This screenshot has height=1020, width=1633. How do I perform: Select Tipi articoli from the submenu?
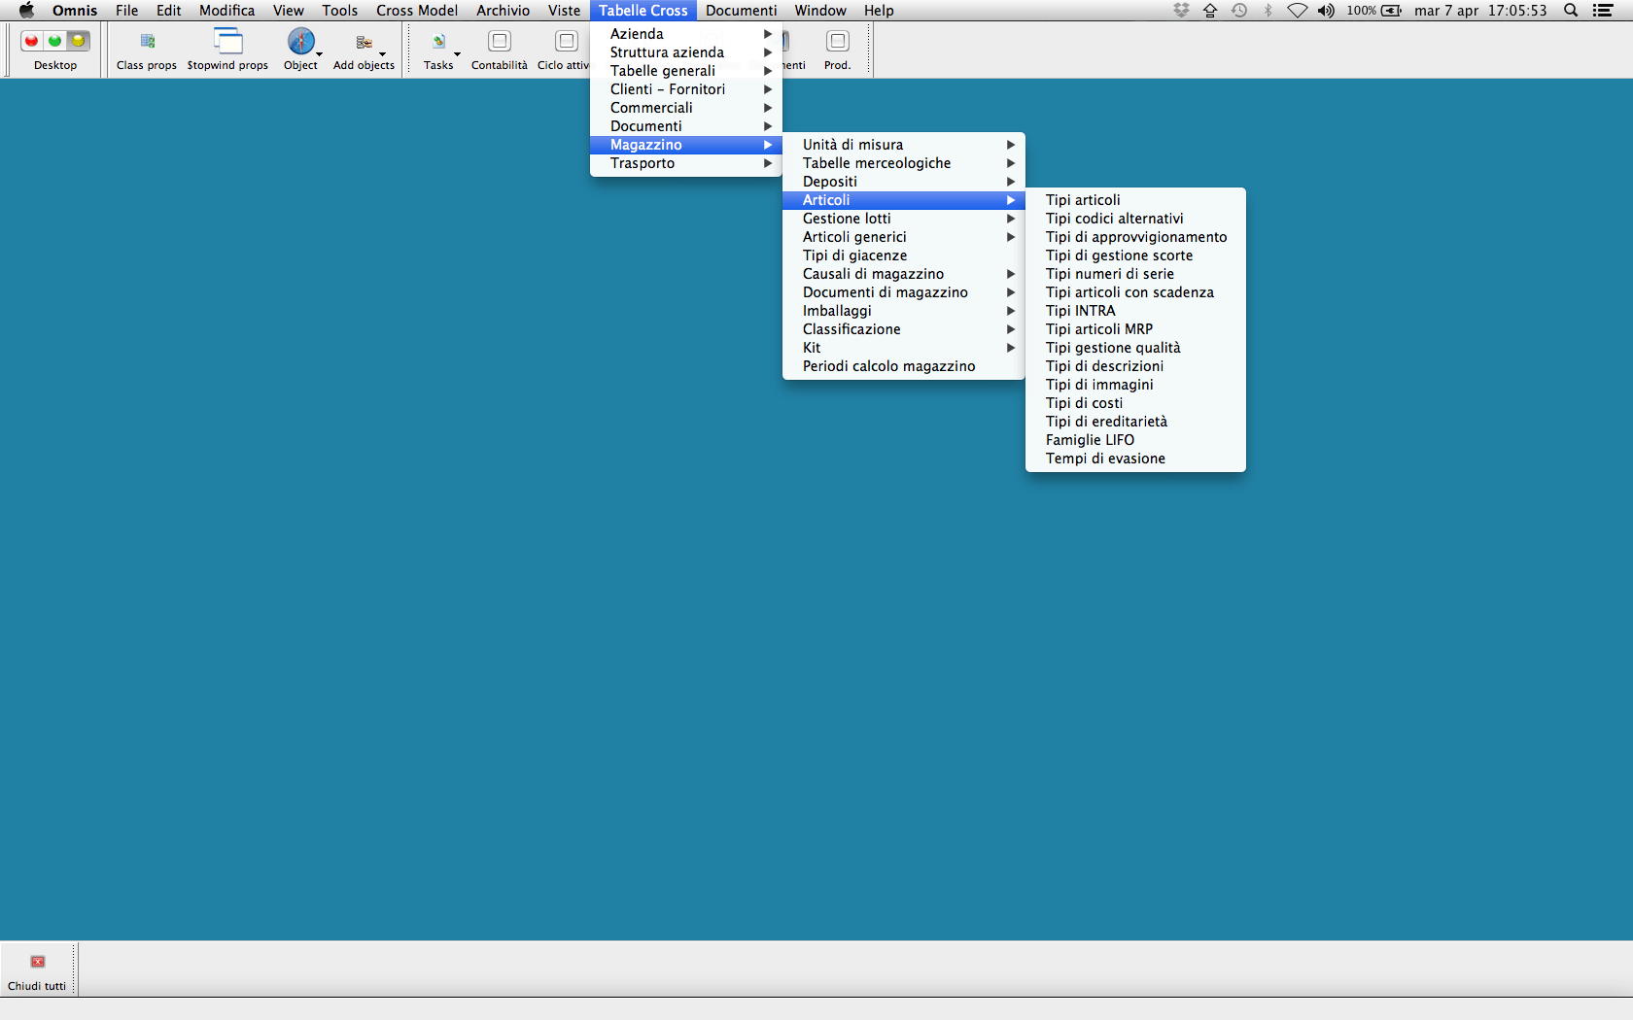[1083, 200]
